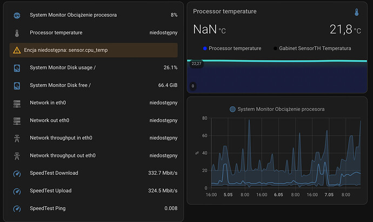Click the blue thermometer icon in temperature card header
The width and height of the screenshot is (373, 222).
[356, 12]
